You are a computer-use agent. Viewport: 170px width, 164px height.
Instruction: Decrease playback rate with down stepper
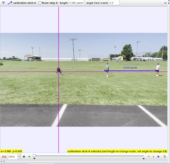(x=19, y=158)
